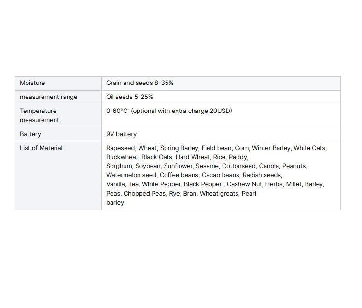
Task: Click the line starting with 'Peas, Chopped Peas'
Action: [181, 194]
